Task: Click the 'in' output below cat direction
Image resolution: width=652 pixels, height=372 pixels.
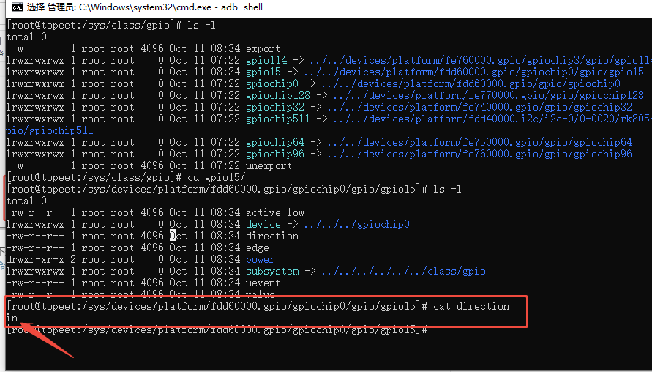Action: [x=12, y=319]
